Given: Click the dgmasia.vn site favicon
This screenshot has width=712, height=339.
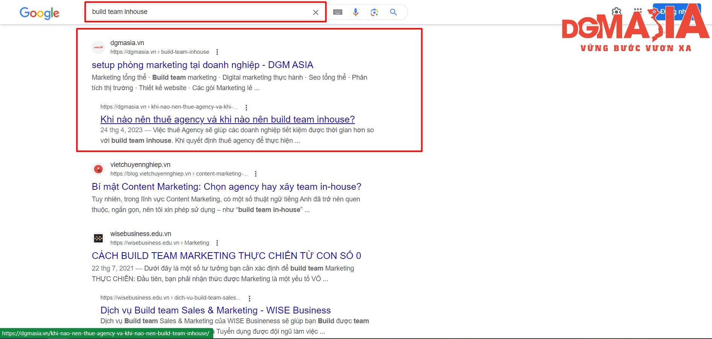Looking at the screenshot, I should [98, 47].
